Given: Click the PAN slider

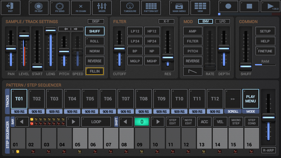Looking at the screenshot, I should 11,49.
